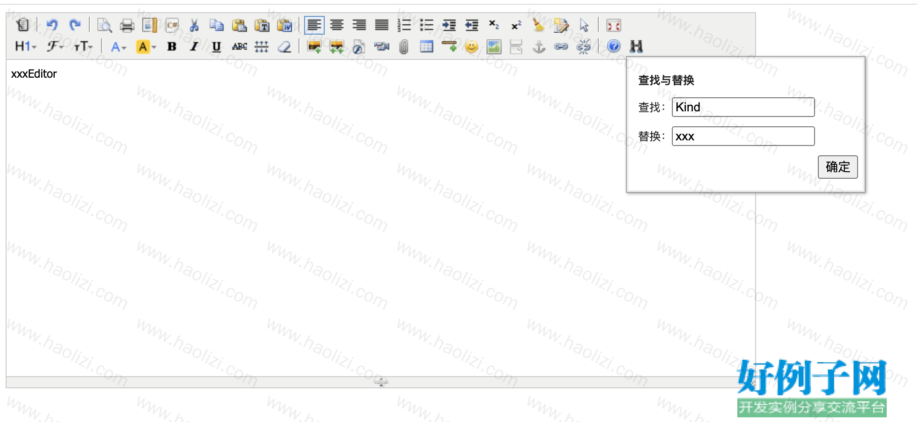Apply superscript formatting
The width and height of the screenshot is (917, 422).
pos(516,25)
